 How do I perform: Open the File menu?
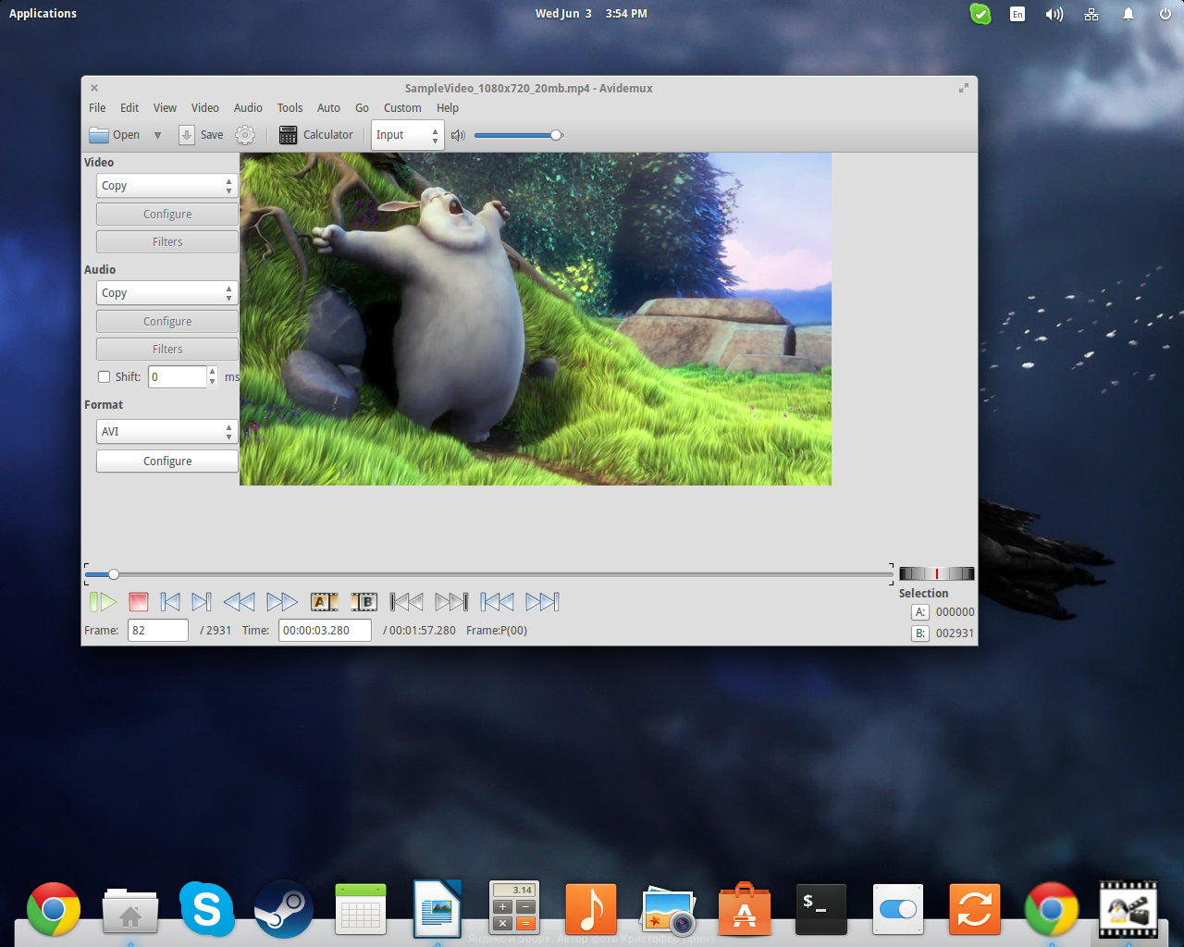click(97, 108)
